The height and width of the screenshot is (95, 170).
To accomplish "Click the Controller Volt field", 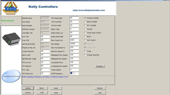I will point(45,33).
